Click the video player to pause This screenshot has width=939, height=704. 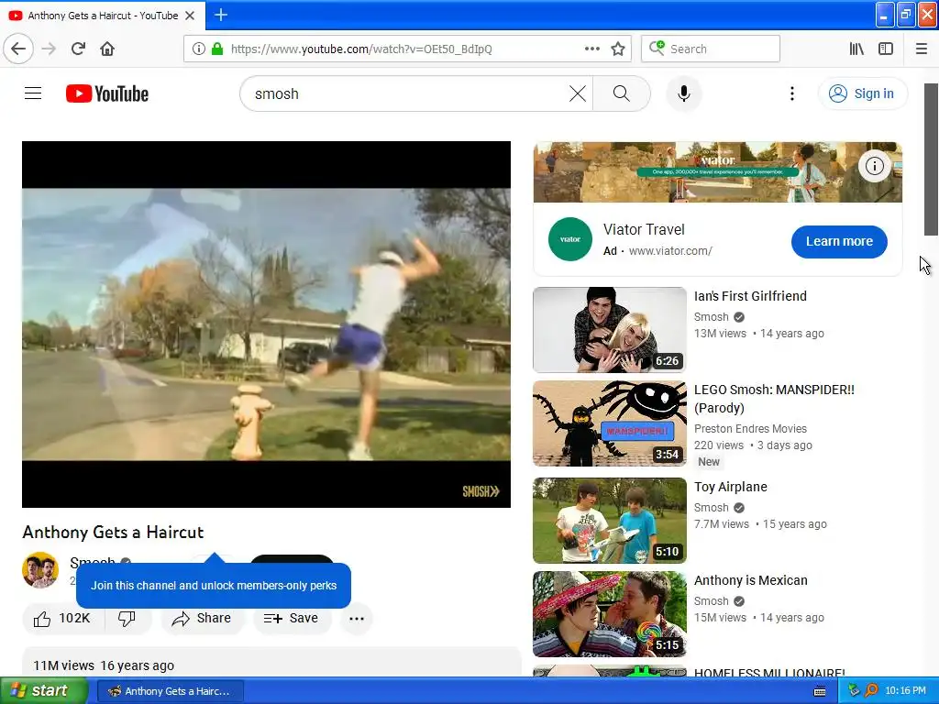(267, 324)
